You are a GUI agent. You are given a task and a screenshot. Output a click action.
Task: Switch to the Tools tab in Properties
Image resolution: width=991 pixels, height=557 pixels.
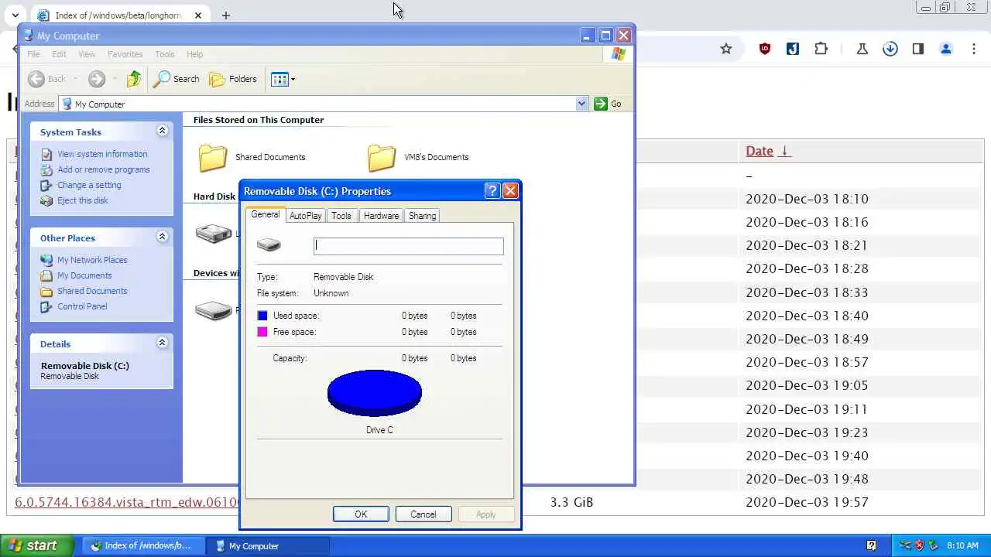coord(341,216)
